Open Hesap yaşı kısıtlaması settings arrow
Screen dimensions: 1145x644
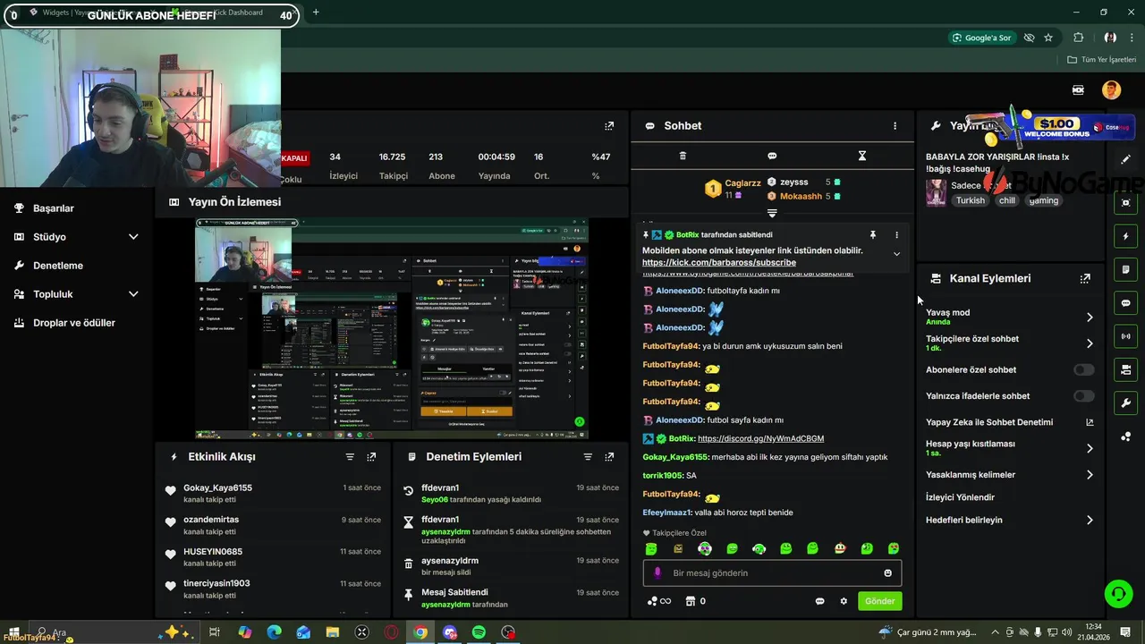pos(1090,448)
